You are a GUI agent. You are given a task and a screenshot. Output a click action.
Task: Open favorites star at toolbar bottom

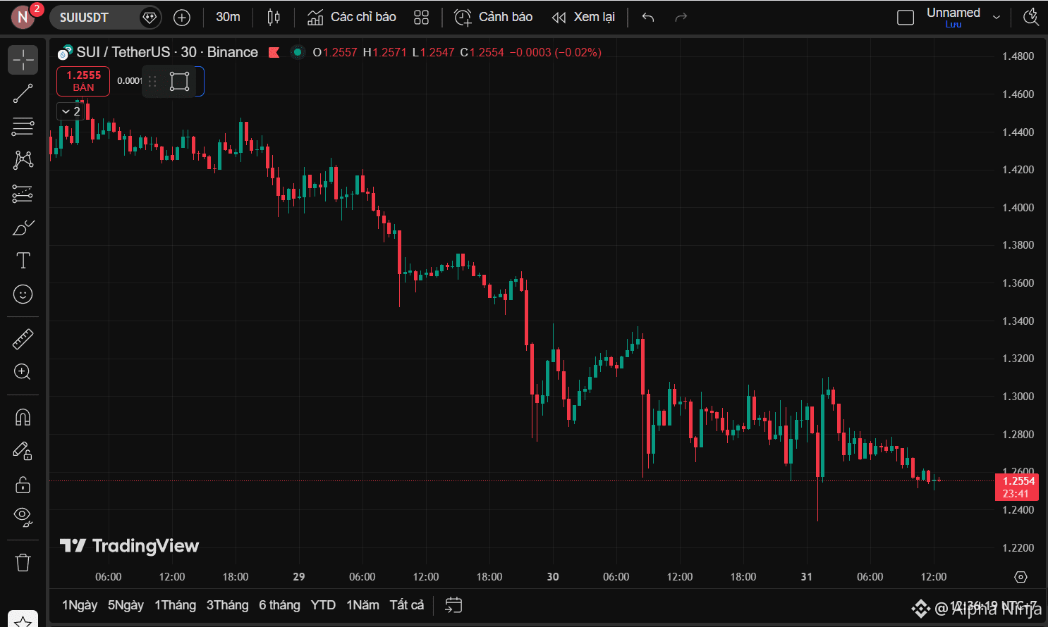23,620
